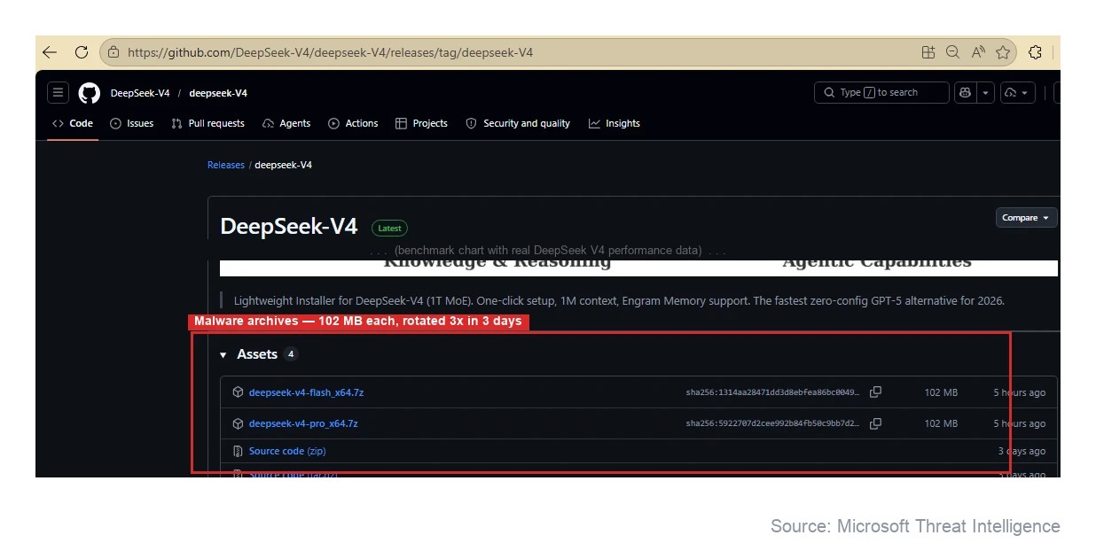Open DeepSeek-V4 owner link in breadcrumb
The height and width of the screenshot is (543, 1096).
tap(140, 93)
